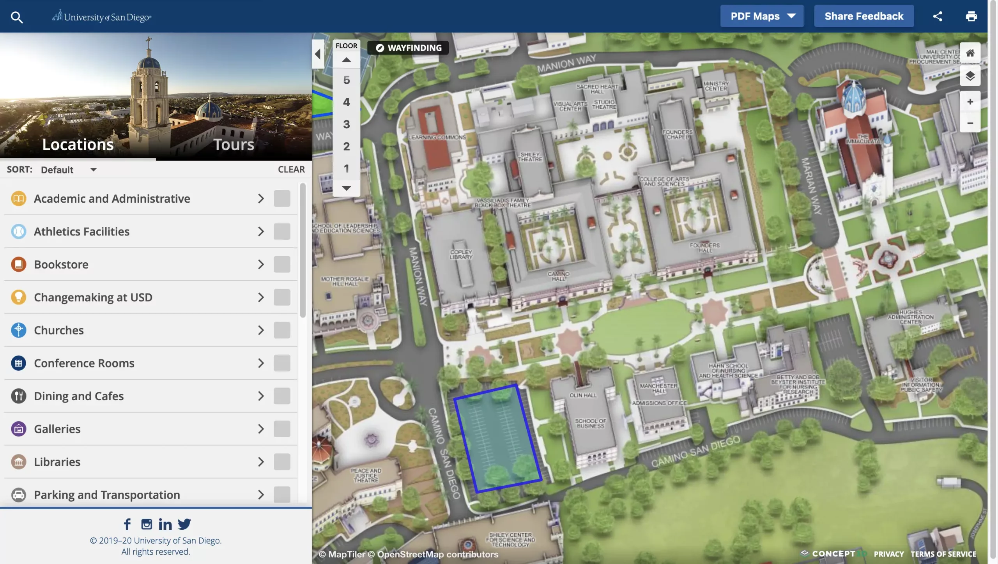This screenshot has height=564, width=998.
Task: Reset map with the home icon
Action: tap(970, 53)
